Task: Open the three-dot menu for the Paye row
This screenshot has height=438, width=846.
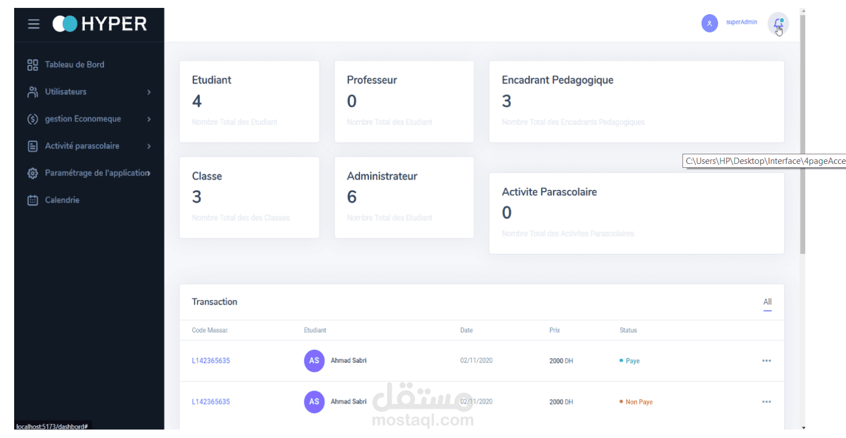Action: pos(766,361)
